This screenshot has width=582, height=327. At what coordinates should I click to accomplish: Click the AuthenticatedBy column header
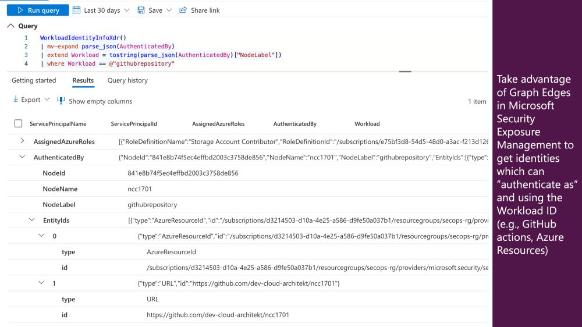click(x=295, y=123)
